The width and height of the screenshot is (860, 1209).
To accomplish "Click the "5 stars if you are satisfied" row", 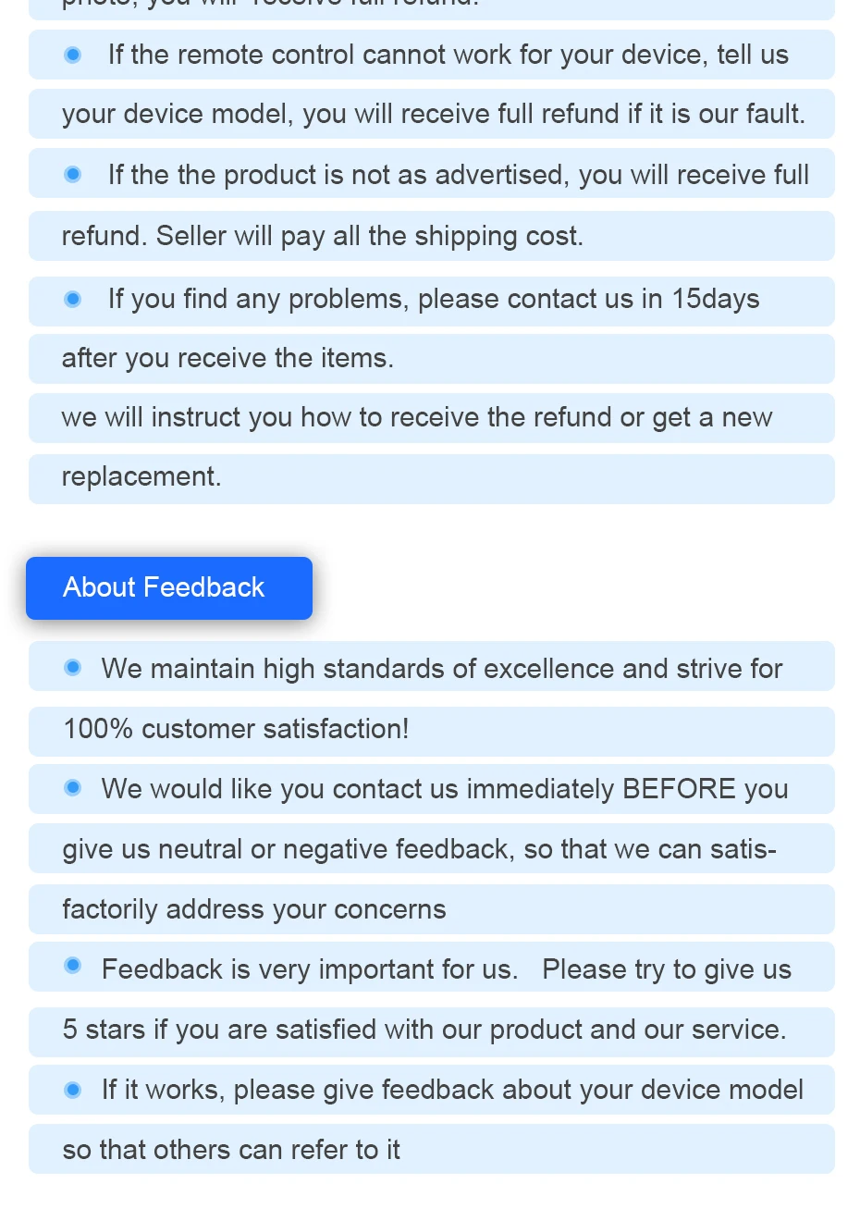I will [424, 1030].
